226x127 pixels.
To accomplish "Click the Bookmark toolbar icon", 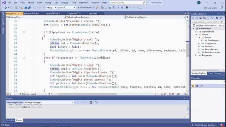I will click(127, 8).
